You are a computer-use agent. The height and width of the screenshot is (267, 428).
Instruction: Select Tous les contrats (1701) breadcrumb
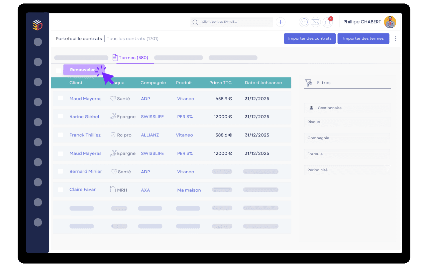[132, 38]
